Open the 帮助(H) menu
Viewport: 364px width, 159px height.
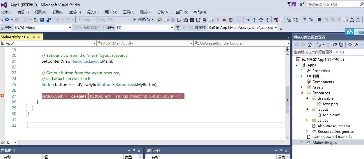point(200,12)
